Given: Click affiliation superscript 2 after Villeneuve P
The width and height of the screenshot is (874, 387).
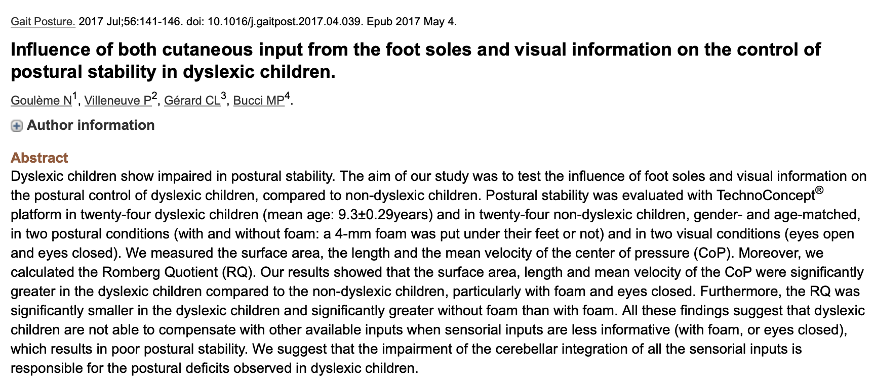Looking at the screenshot, I should (x=154, y=96).
